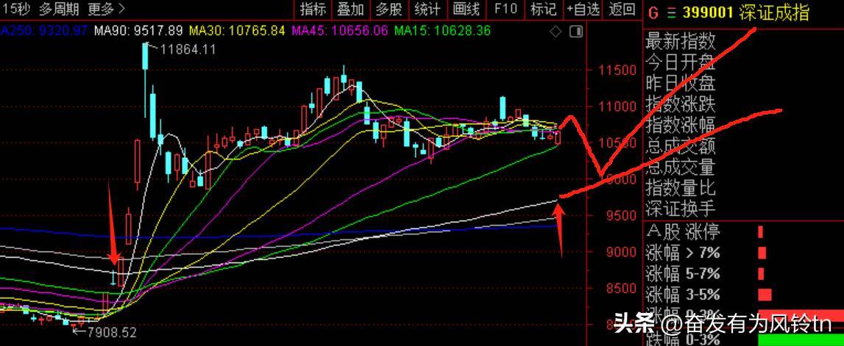Click the 指数涨跌 row
The height and width of the screenshot is (346, 844).
tap(681, 104)
